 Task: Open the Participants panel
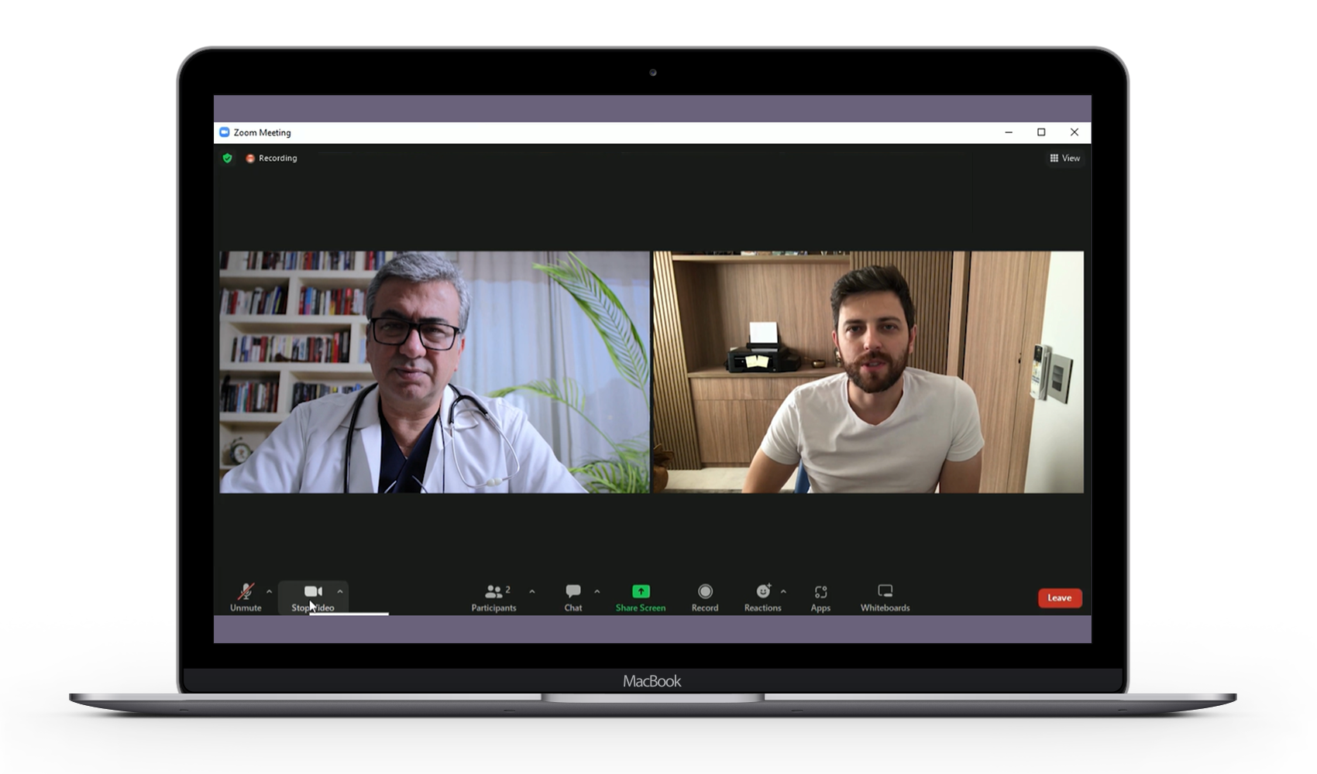[493, 598]
